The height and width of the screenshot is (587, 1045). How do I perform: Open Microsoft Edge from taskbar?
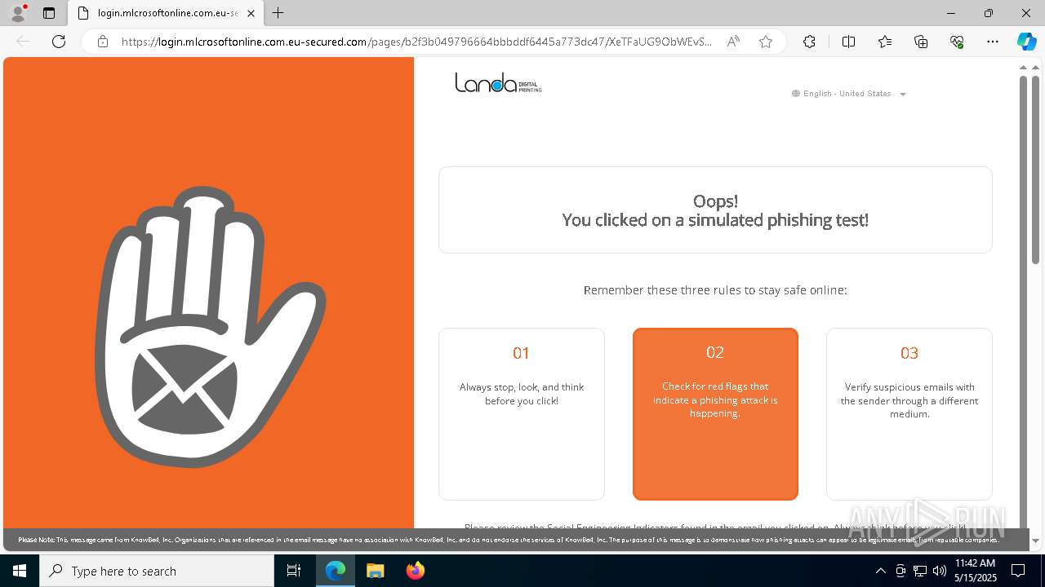tap(336, 571)
